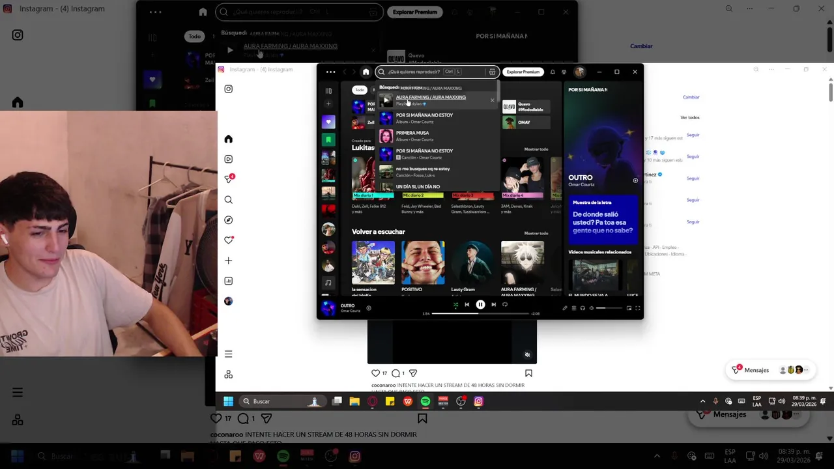Click plus icon beside OUTRO in right panel
Image resolution: width=834 pixels, height=469 pixels.
tap(635, 180)
